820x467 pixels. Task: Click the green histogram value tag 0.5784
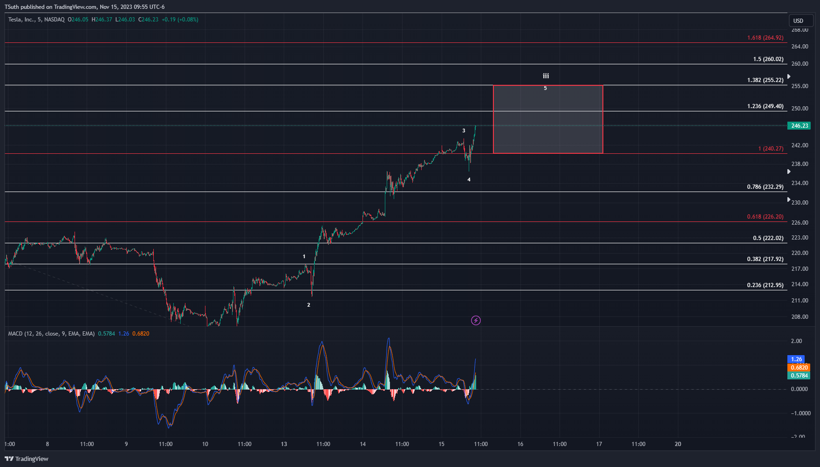point(799,376)
